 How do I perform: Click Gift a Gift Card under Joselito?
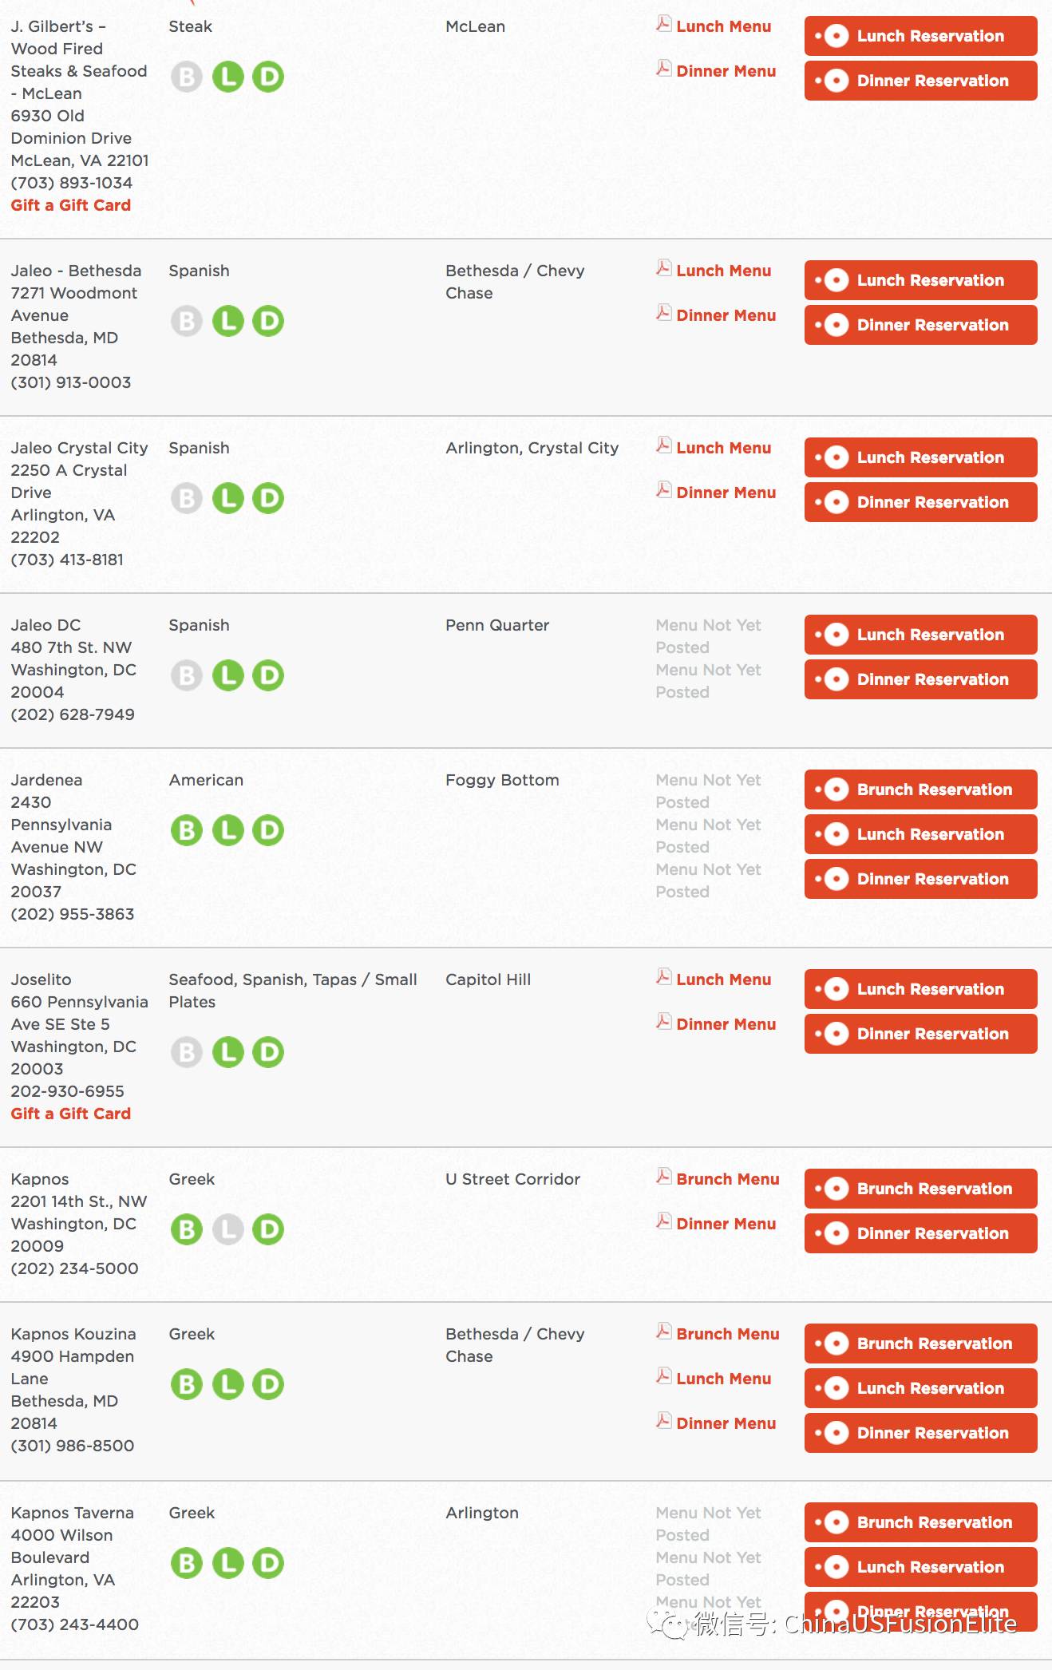[x=71, y=1114]
